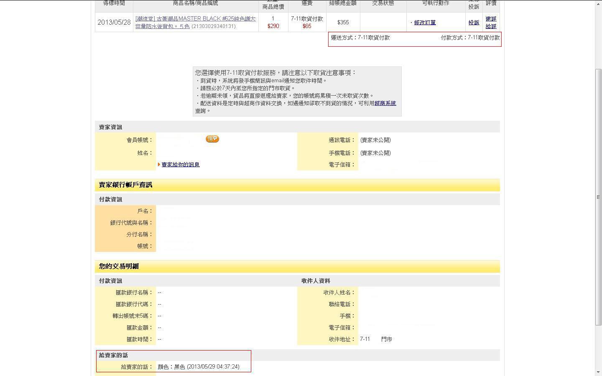
Task: Click the 收件人姓名 label
Action: (x=339, y=292)
